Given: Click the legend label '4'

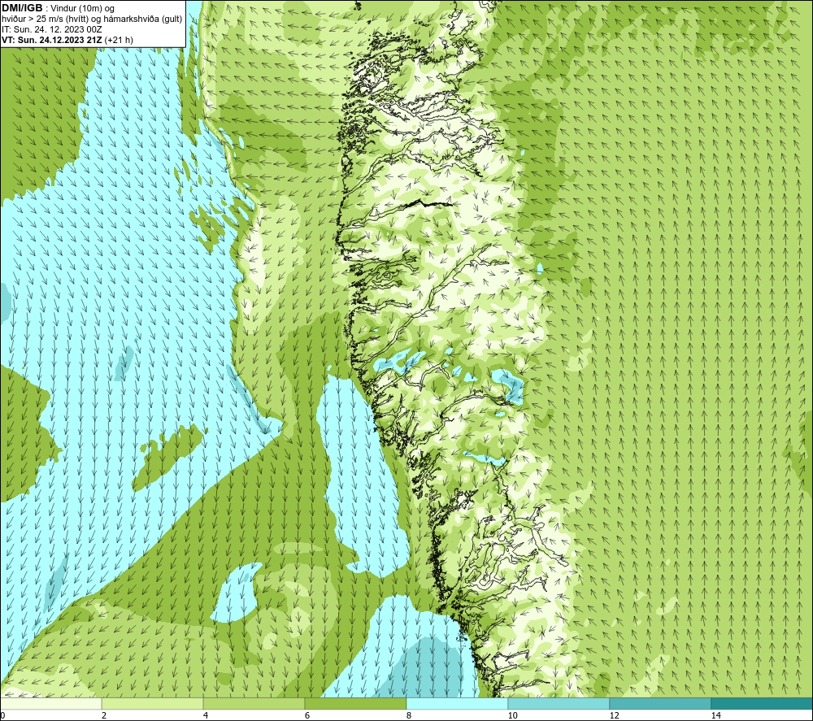Looking at the screenshot, I should point(206,715).
